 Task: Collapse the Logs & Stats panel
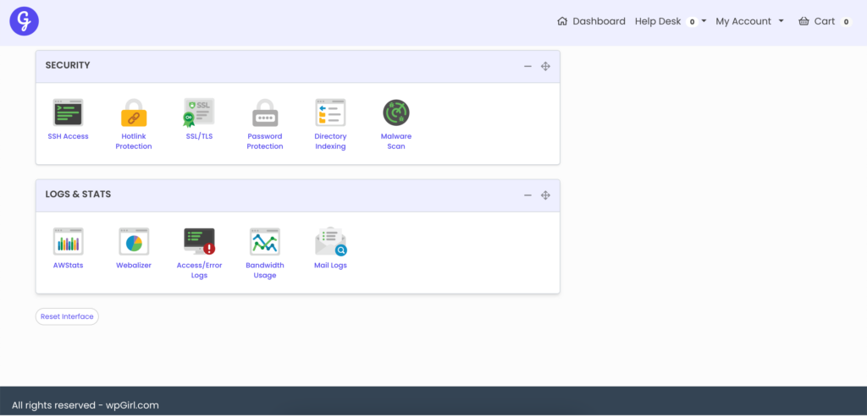click(x=527, y=195)
